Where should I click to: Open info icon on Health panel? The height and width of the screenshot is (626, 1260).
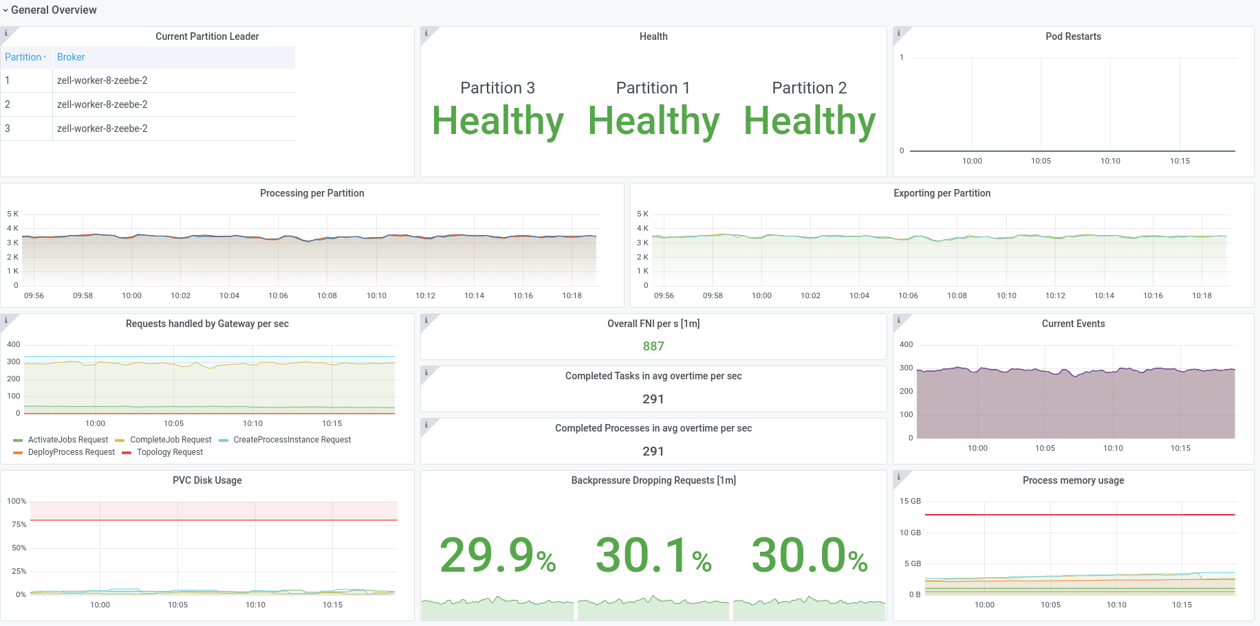(x=426, y=33)
